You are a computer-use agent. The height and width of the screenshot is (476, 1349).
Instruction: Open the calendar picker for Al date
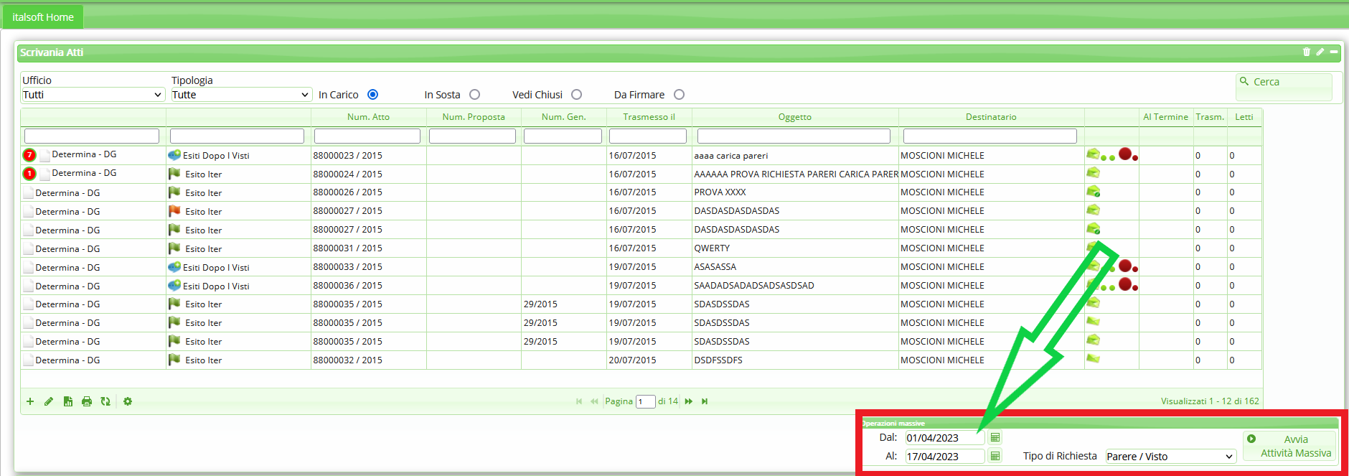tap(995, 456)
